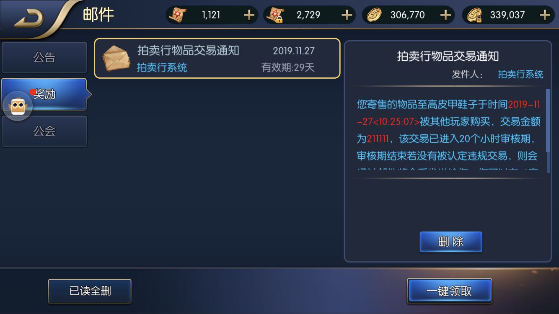Tap the red star scroll currency icon
559x314 pixels.
[177, 15]
